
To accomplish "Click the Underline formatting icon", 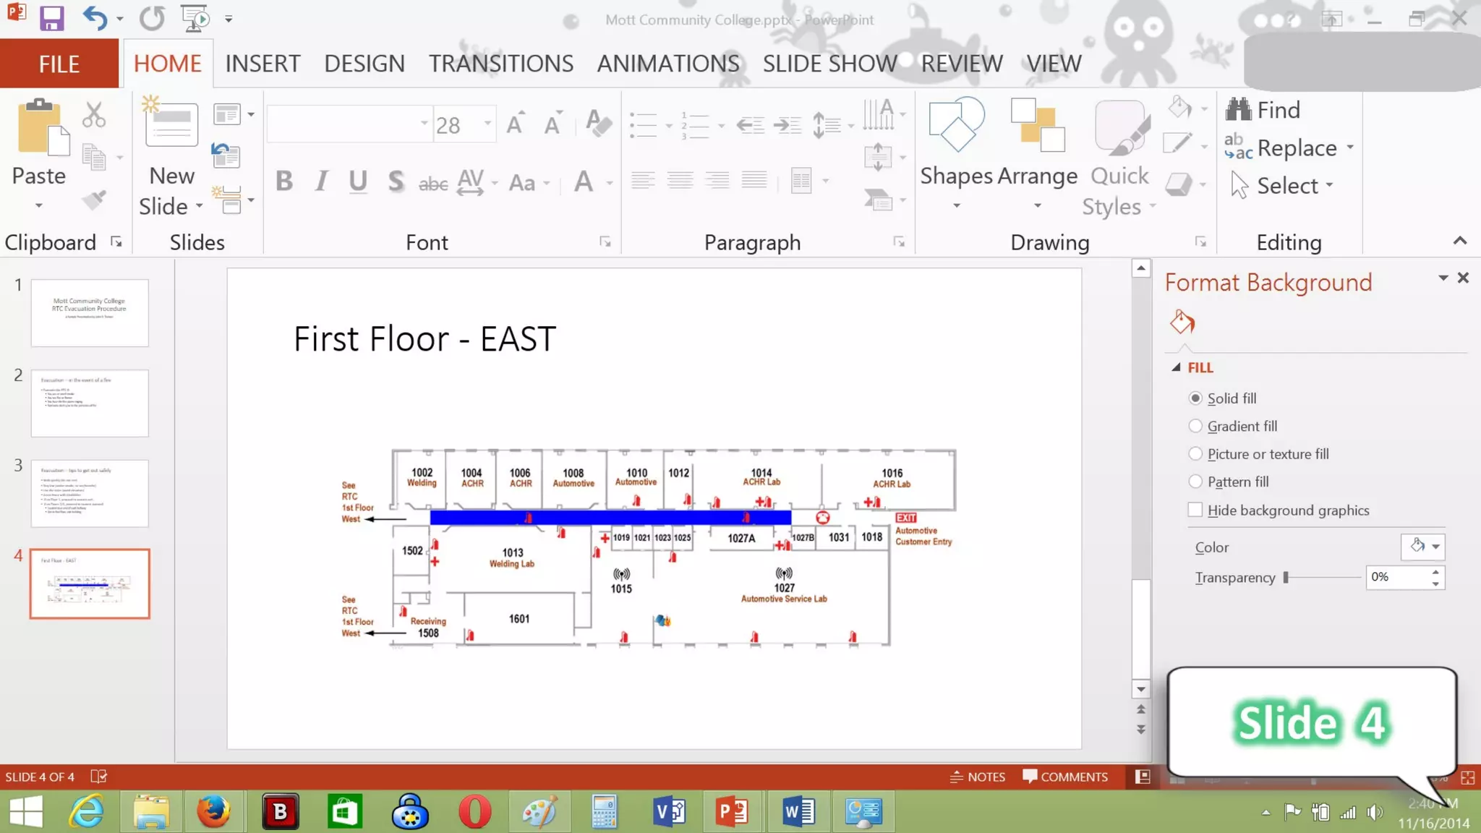I will pyautogui.click(x=357, y=181).
